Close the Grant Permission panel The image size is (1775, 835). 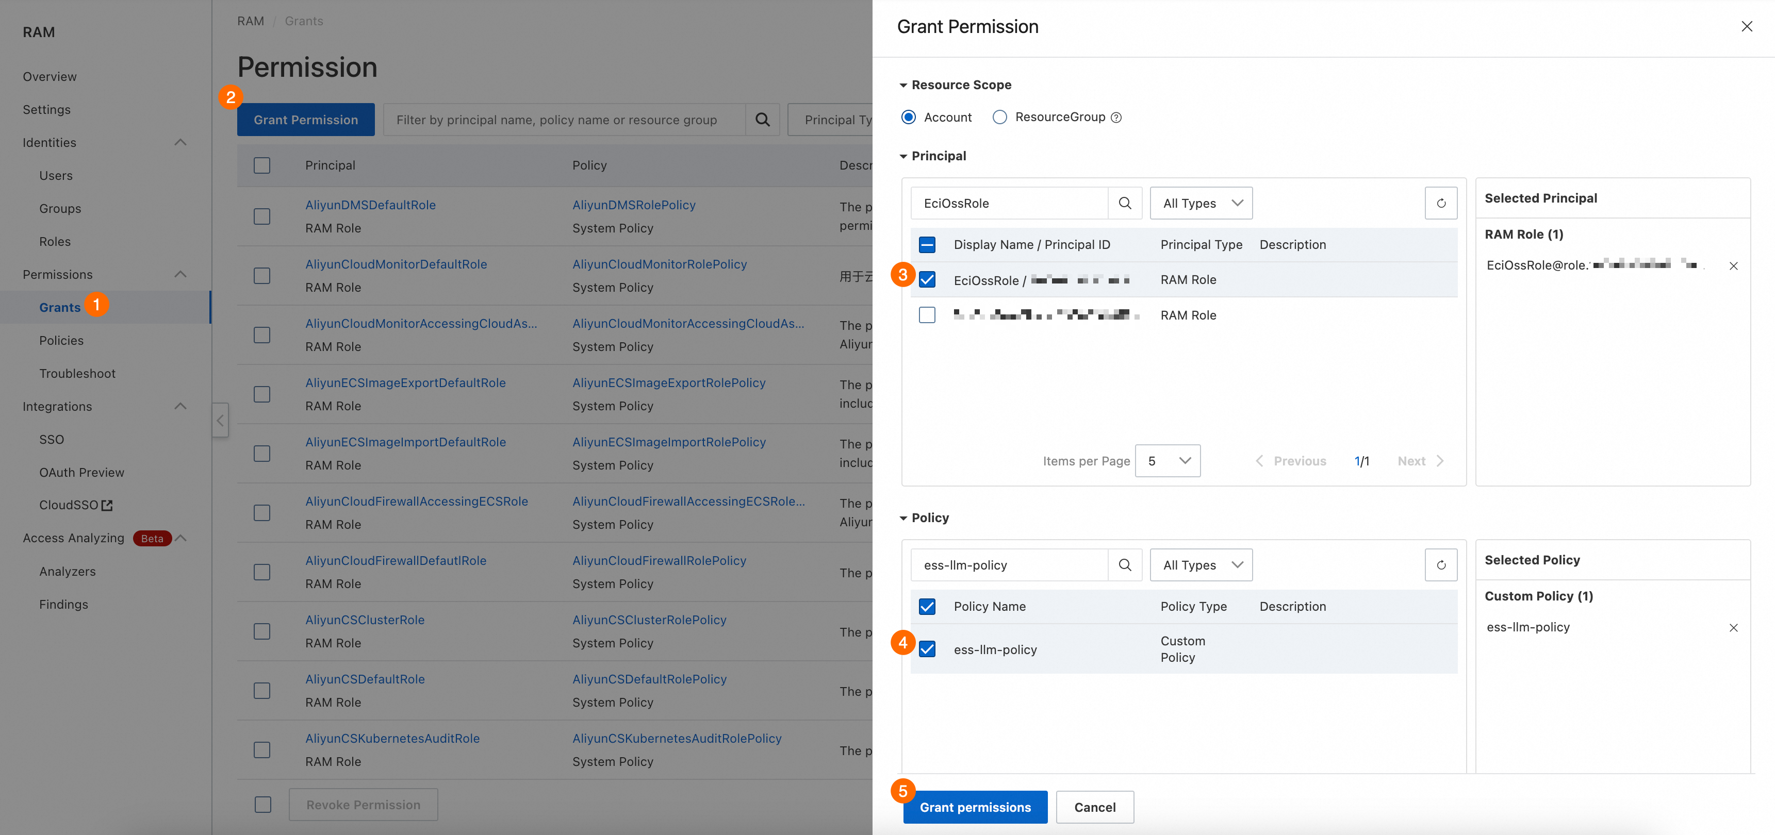[x=1747, y=26]
